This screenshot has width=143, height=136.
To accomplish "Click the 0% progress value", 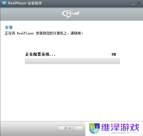I will tap(114, 54).
